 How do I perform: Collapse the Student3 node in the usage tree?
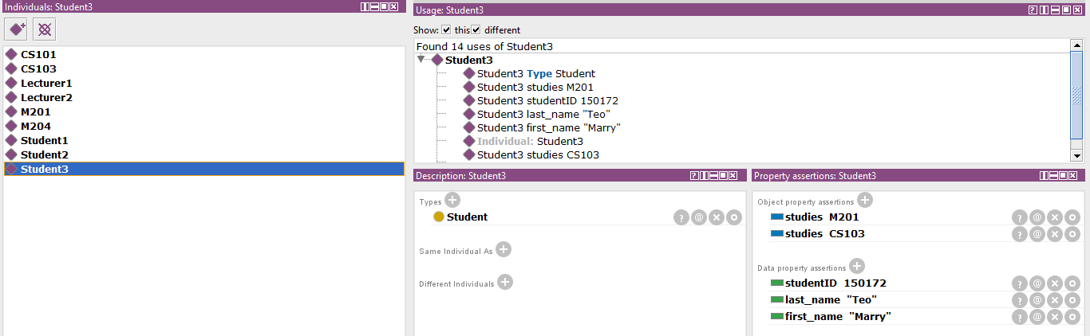(421, 60)
